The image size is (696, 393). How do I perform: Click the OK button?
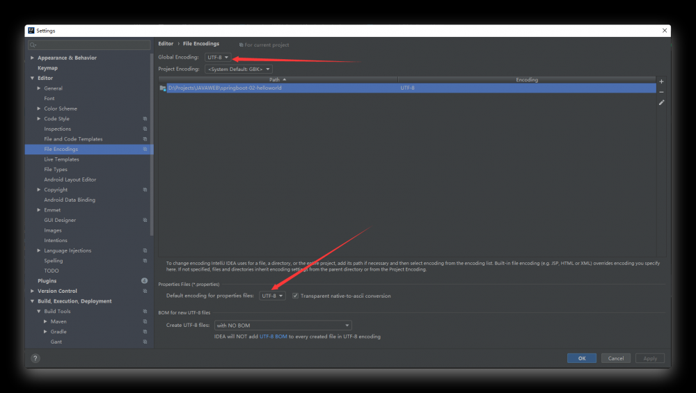coord(581,358)
